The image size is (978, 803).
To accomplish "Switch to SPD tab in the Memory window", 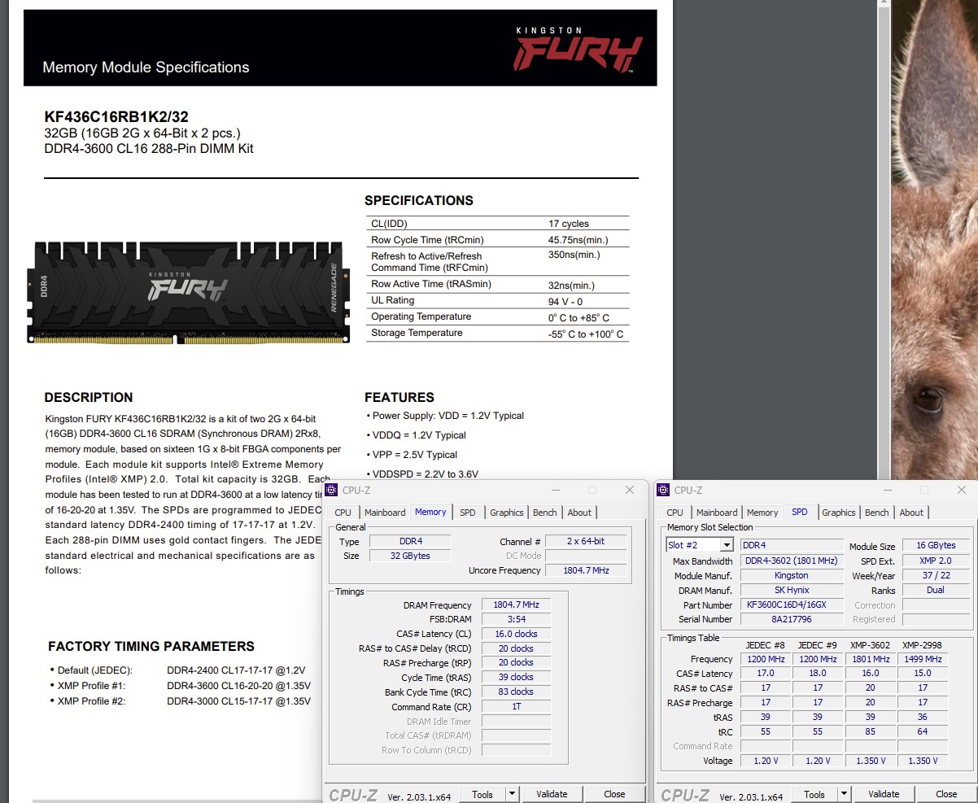I will [468, 513].
